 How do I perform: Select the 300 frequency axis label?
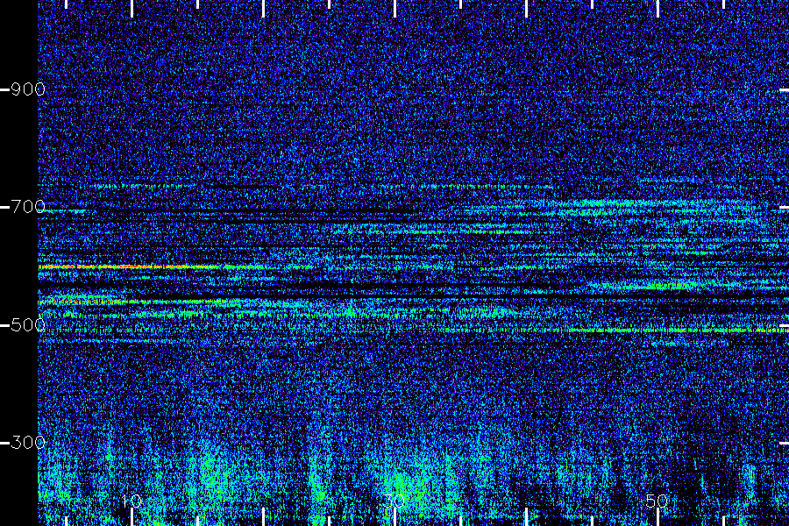click(28, 443)
